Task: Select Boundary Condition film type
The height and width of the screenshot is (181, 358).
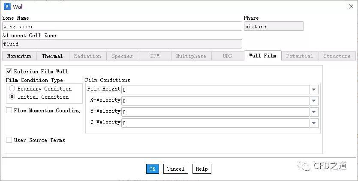Action: (12, 89)
